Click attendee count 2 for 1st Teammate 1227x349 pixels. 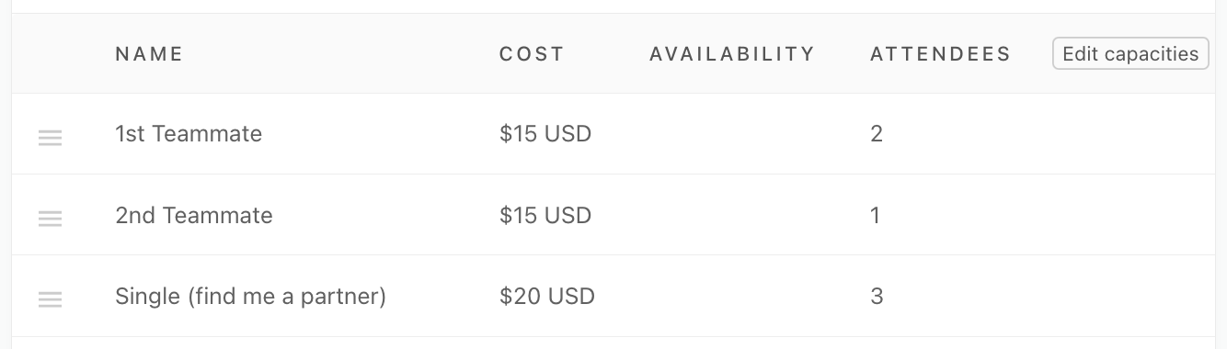(x=877, y=134)
